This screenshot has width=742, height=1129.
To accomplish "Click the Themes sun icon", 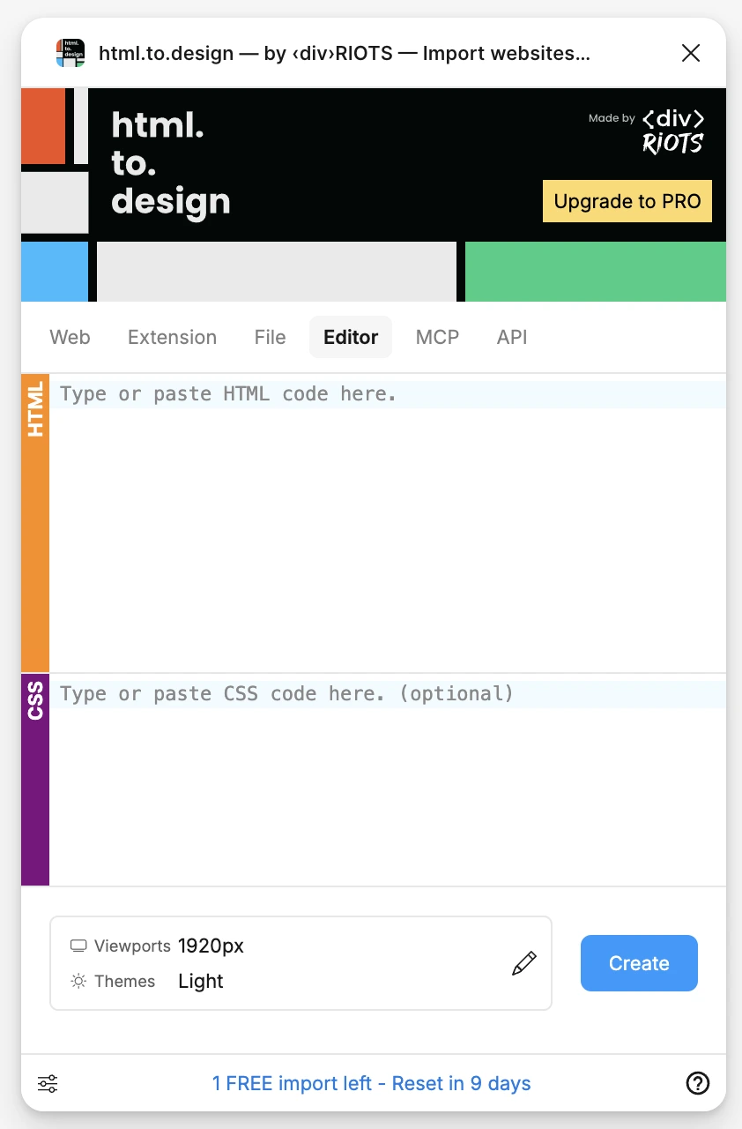I will pos(79,982).
